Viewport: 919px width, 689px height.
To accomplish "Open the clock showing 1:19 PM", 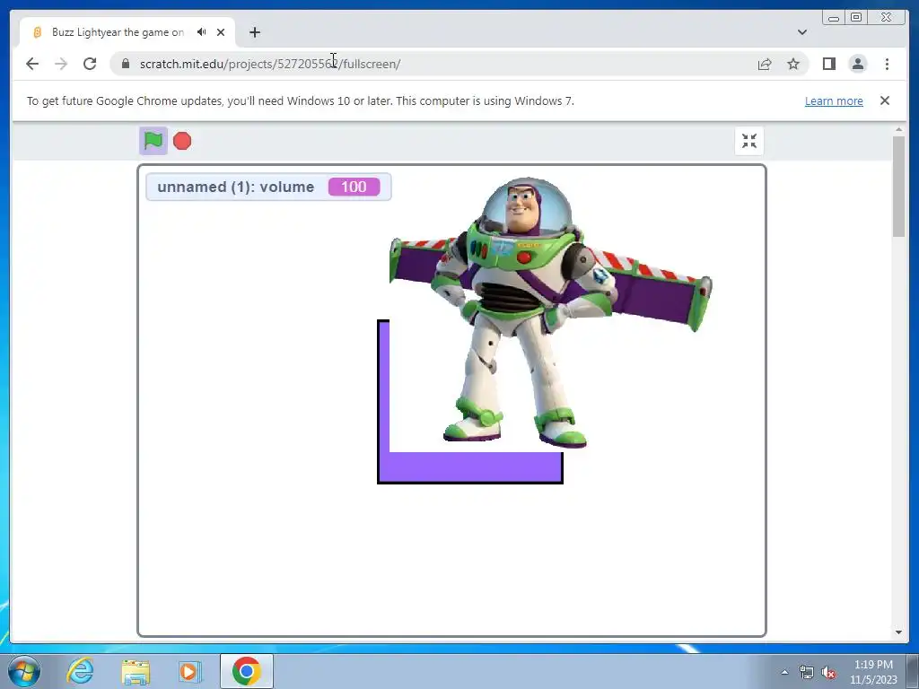I will (873, 672).
